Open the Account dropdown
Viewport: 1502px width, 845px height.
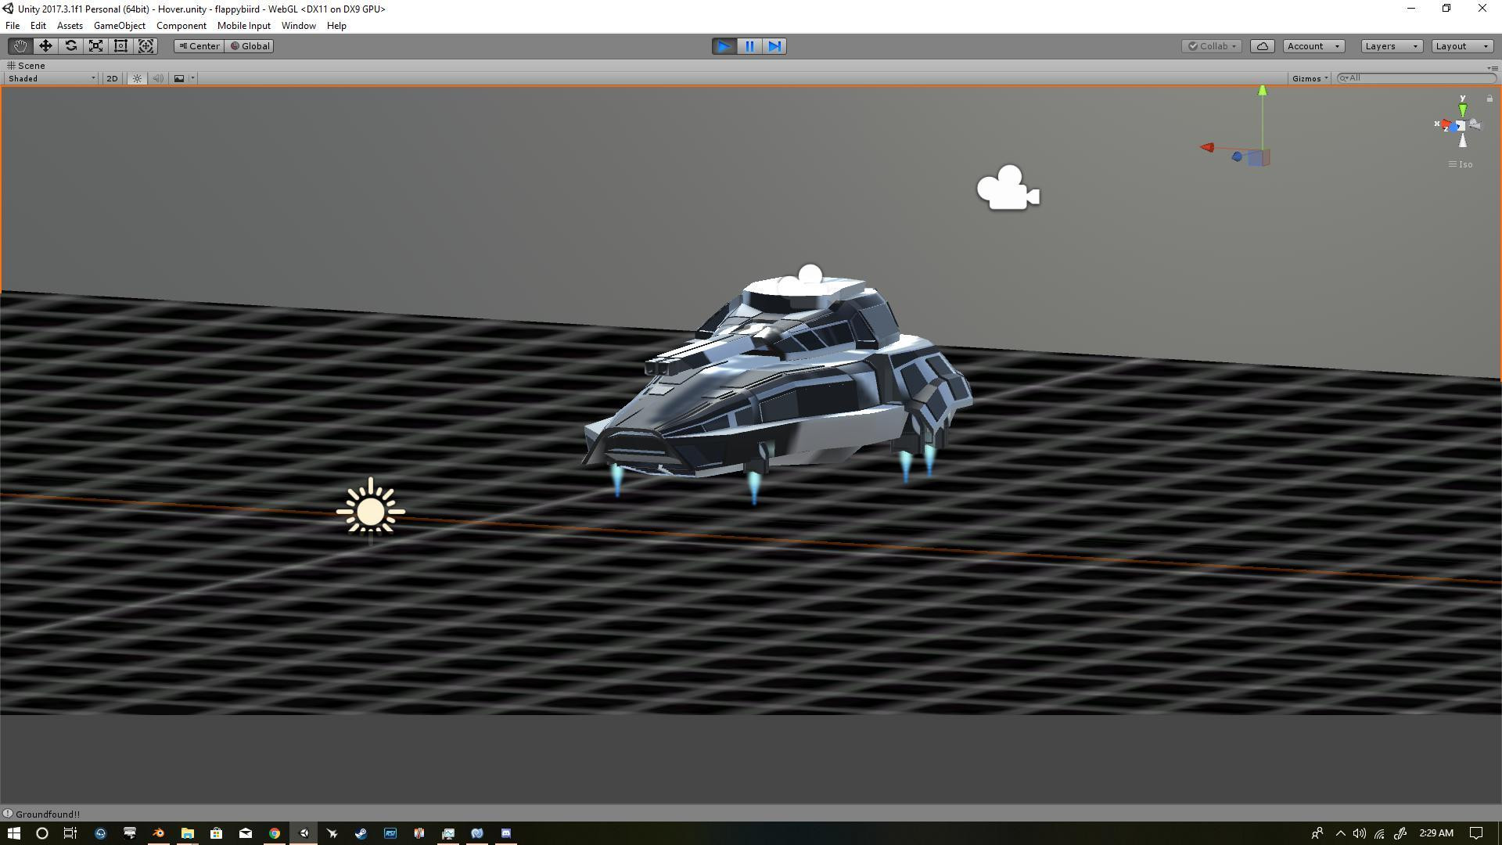coord(1313,46)
